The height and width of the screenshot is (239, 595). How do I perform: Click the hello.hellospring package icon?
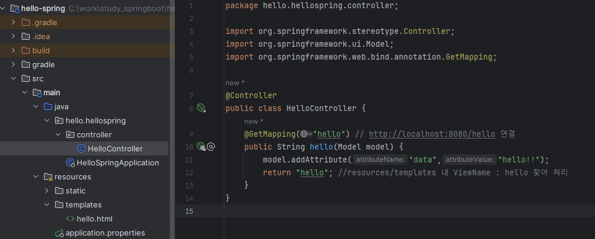(59, 120)
